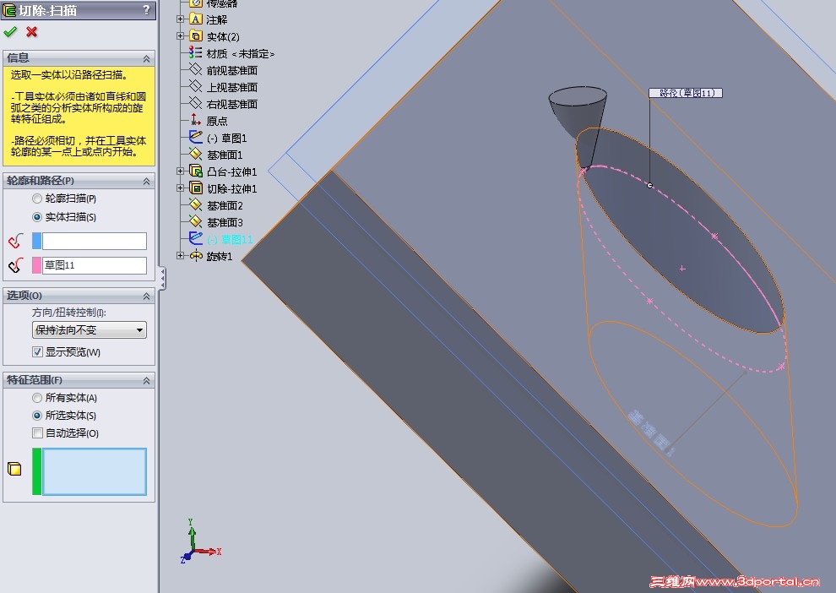Select 原点 tree item text
Viewport: 836px width, 593px height.
click(x=217, y=121)
